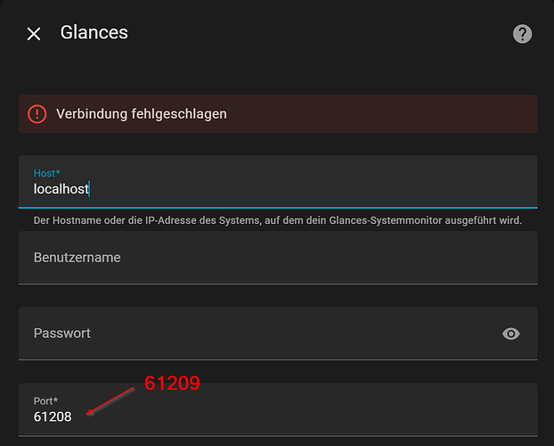Open help via question mark icon
The width and height of the screenshot is (554, 446).
(x=522, y=34)
